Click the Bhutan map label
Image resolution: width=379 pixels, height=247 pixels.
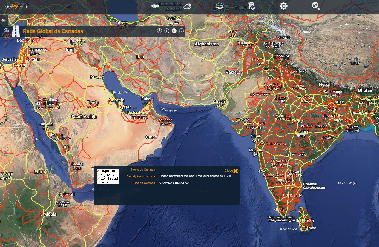point(365,90)
